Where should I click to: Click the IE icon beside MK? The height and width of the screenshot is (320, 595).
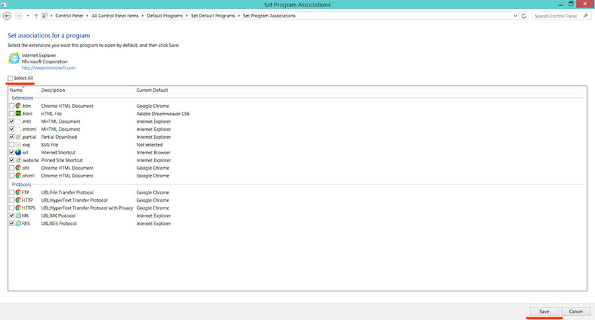point(19,216)
